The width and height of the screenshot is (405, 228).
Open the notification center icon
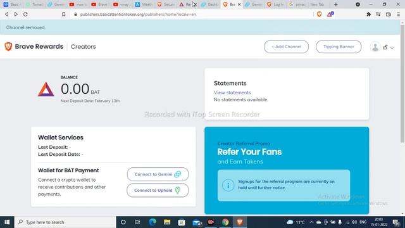pos(396,222)
